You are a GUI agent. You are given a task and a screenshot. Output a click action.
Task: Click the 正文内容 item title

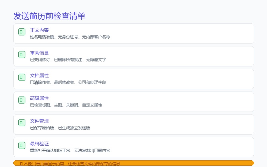(39, 30)
